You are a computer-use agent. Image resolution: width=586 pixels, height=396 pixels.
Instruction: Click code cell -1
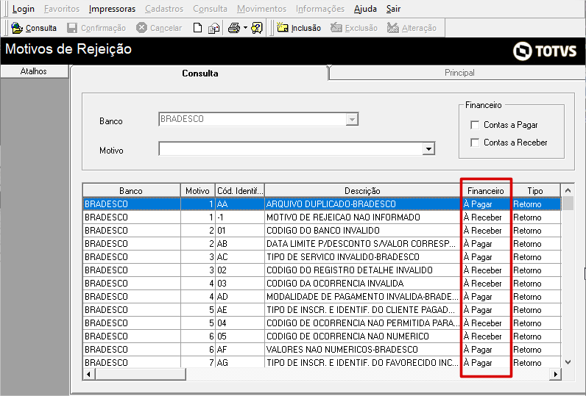pyautogui.click(x=240, y=217)
